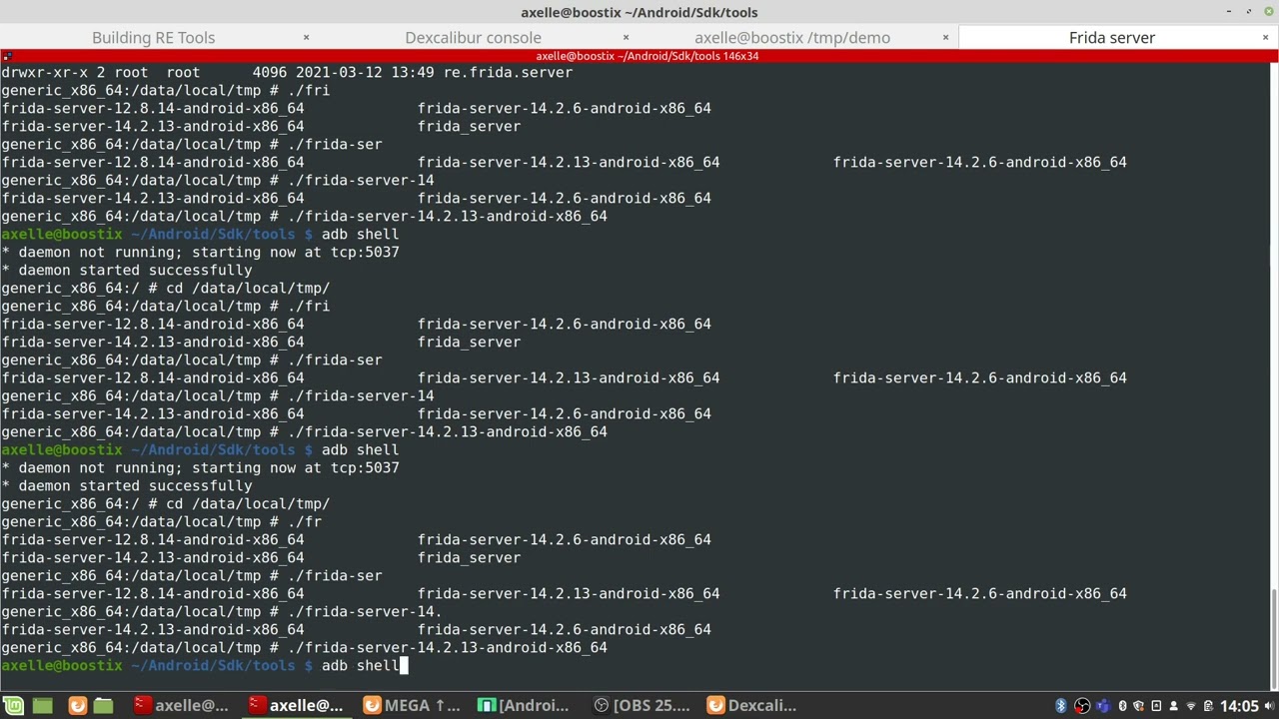Minimize the terminal window

1228,12
